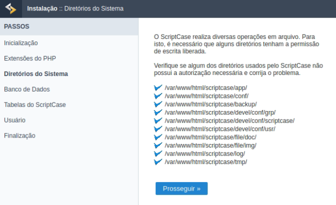
Task: Click checkmark icon next to devel/conf/scriptcase/ path
Action: (x=158, y=120)
